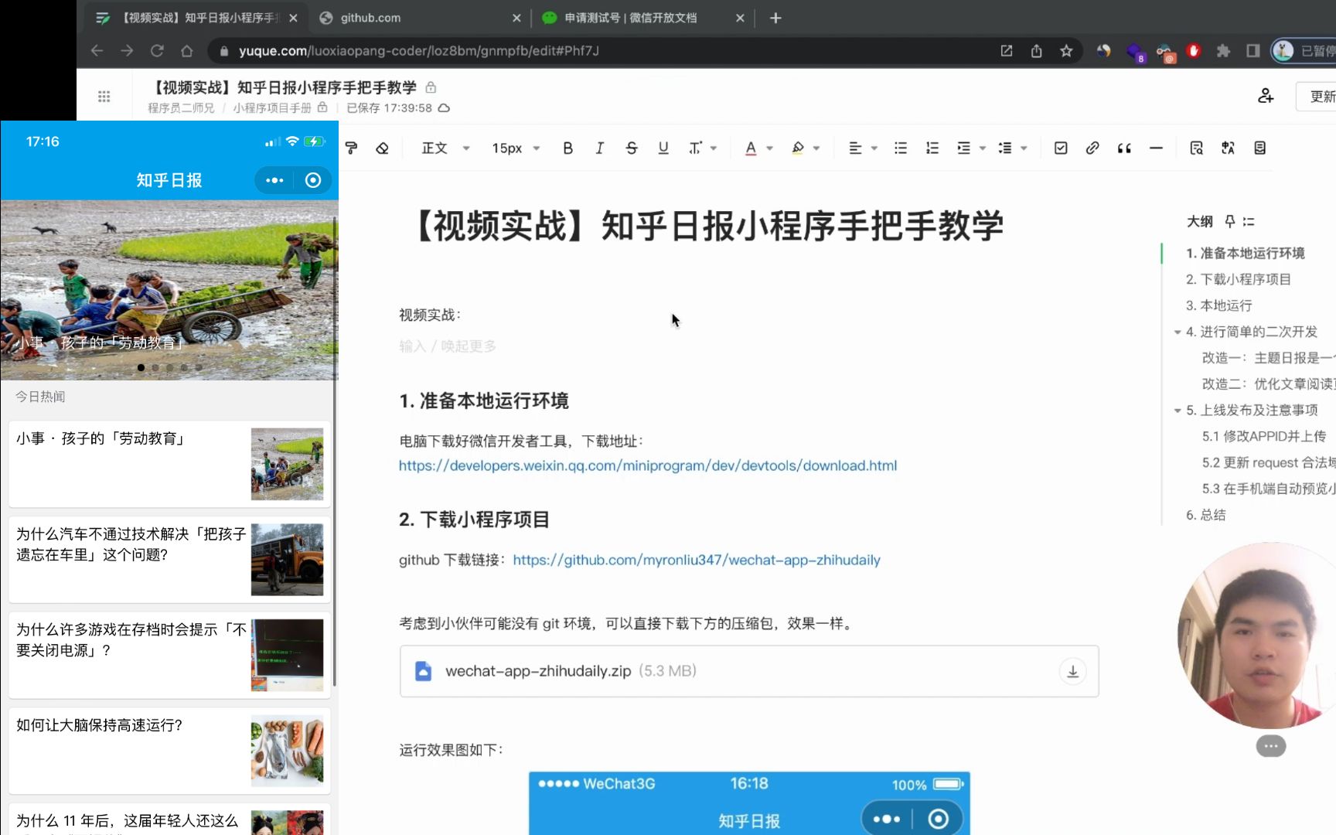Go to outline item 1. 准备本地运行环境
This screenshot has height=835, width=1336.
[1245, 253]
